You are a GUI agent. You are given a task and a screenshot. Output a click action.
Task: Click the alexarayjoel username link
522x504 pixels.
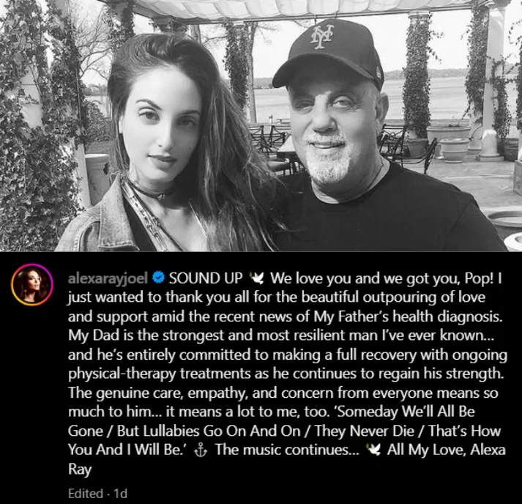[108, 278]
